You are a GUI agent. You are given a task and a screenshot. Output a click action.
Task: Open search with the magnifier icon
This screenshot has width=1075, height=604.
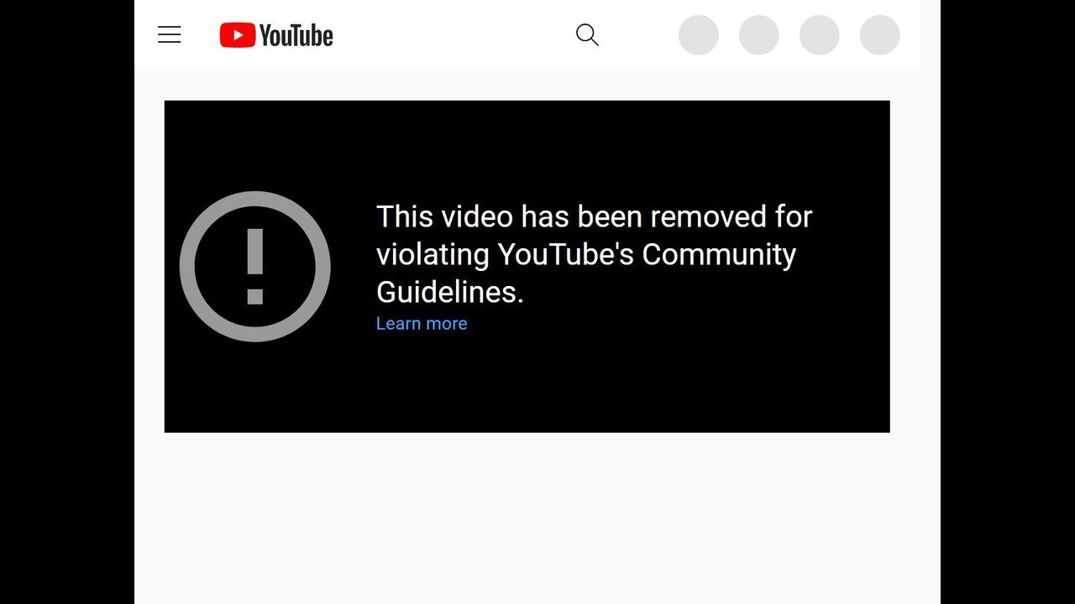click(x=587, y=34)
